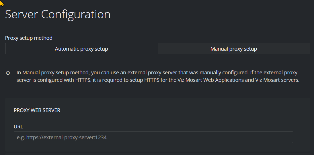The image size is (314, 155).
Task: Click an empty area of the Proxy Web Server card
Action: (180, 112)
